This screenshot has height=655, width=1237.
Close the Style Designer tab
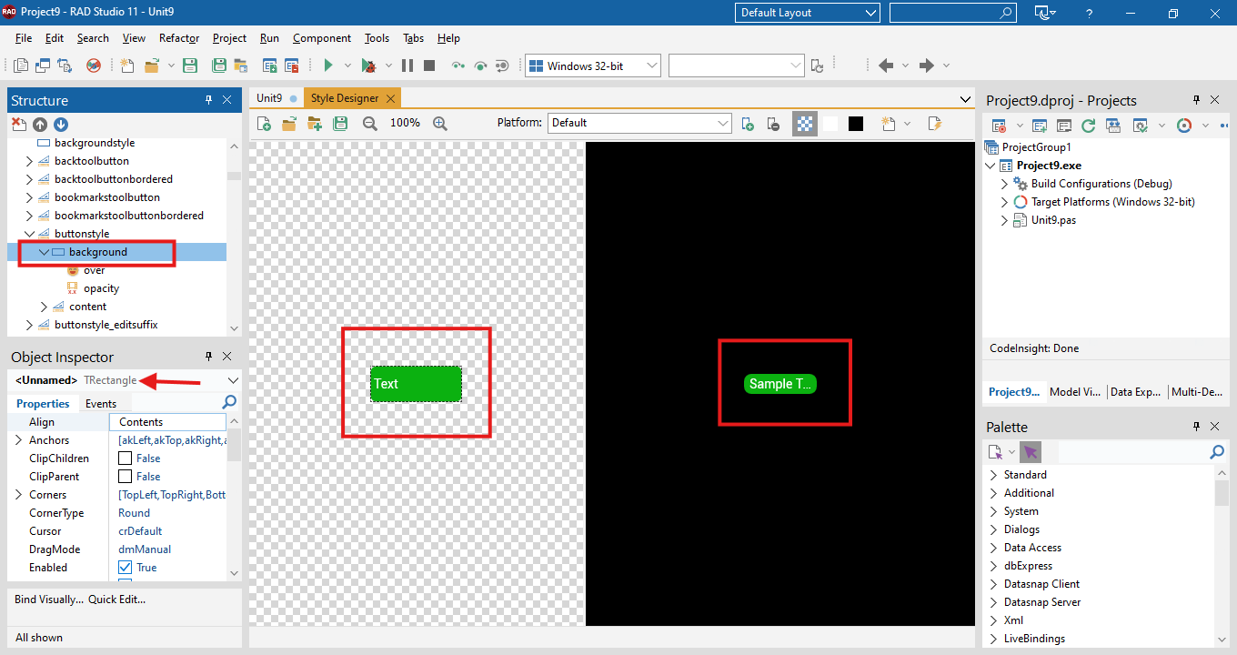point(390,98)
